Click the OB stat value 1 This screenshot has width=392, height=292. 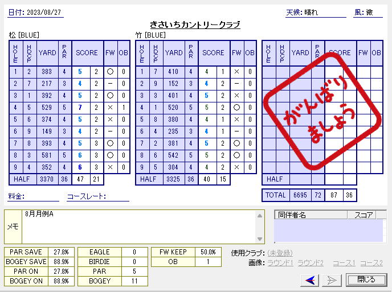(208, 262)
